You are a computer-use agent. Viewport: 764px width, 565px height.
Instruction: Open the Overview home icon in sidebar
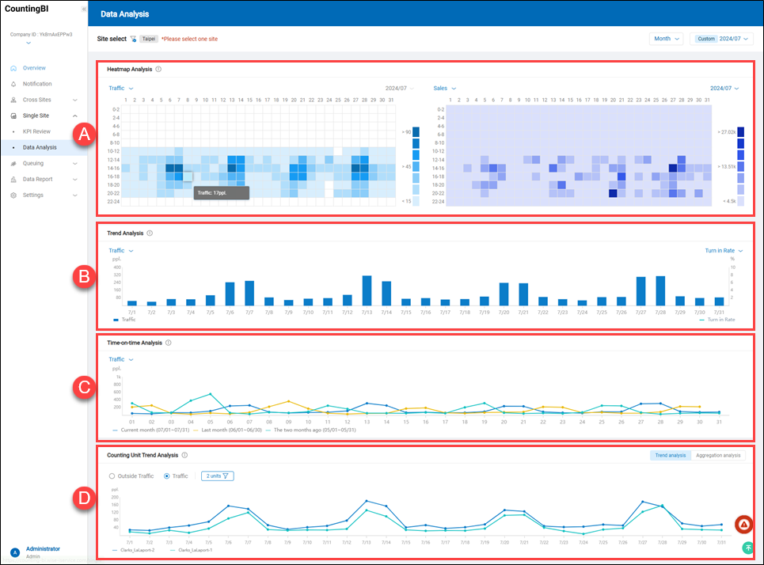(13, 68)
